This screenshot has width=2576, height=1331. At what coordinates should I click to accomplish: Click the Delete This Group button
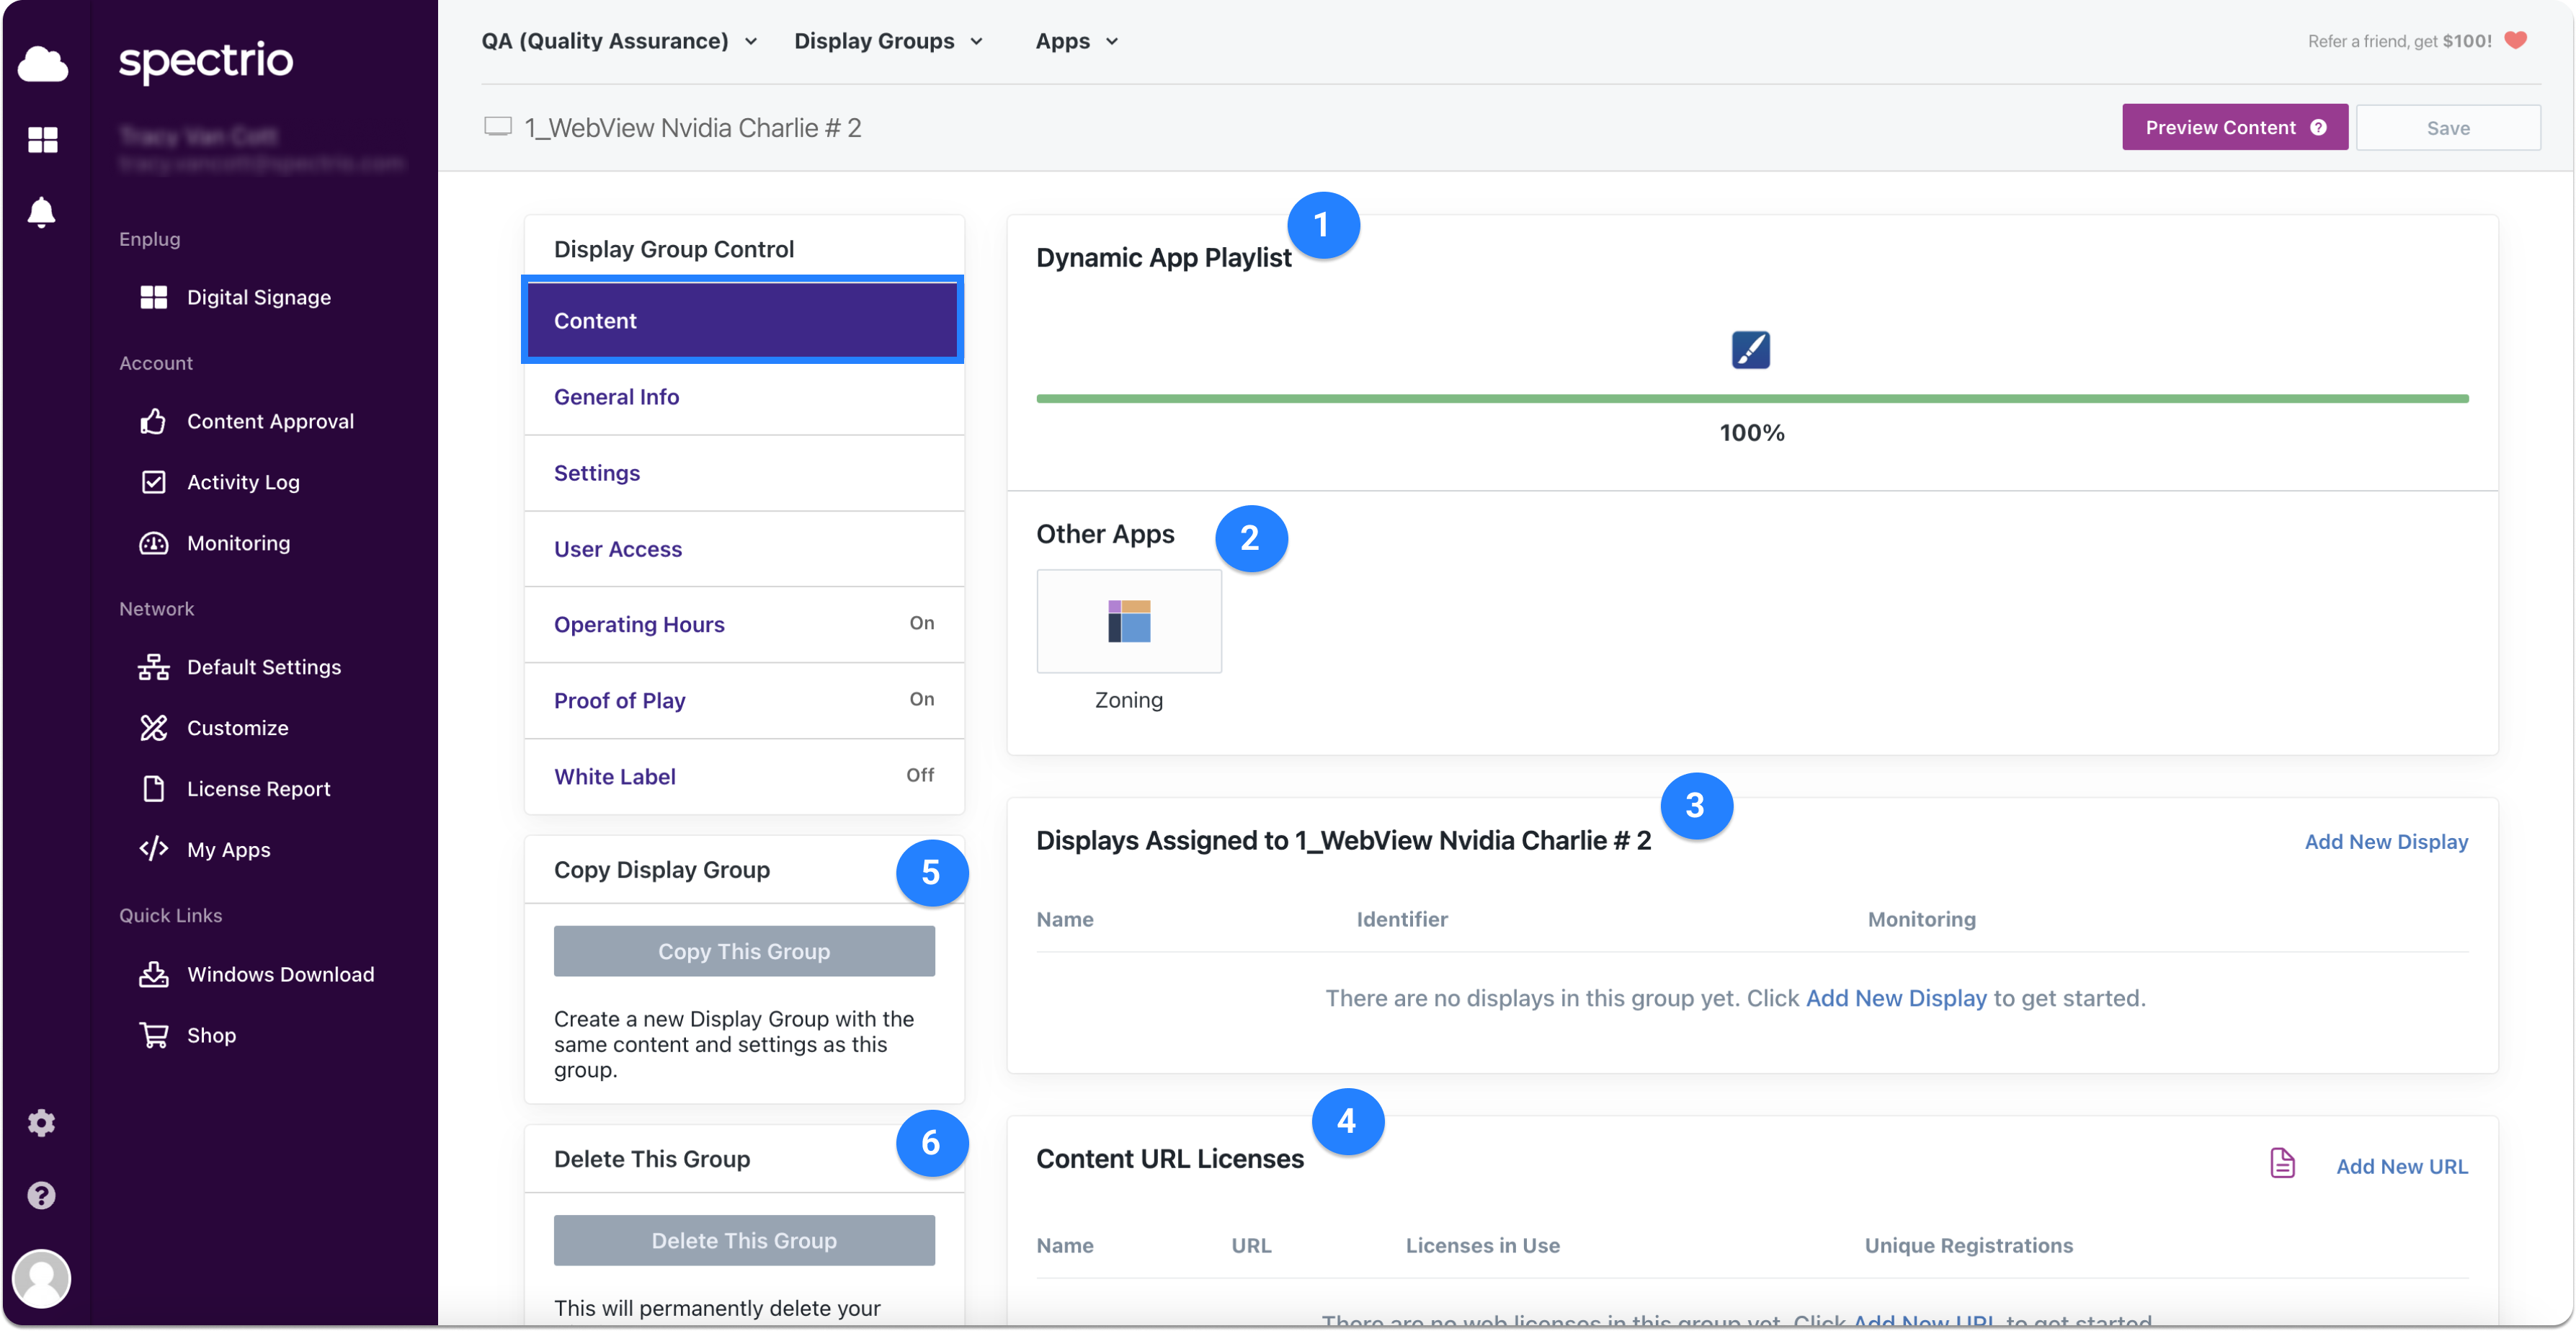pyautogui.click(x=744, y=1240)
